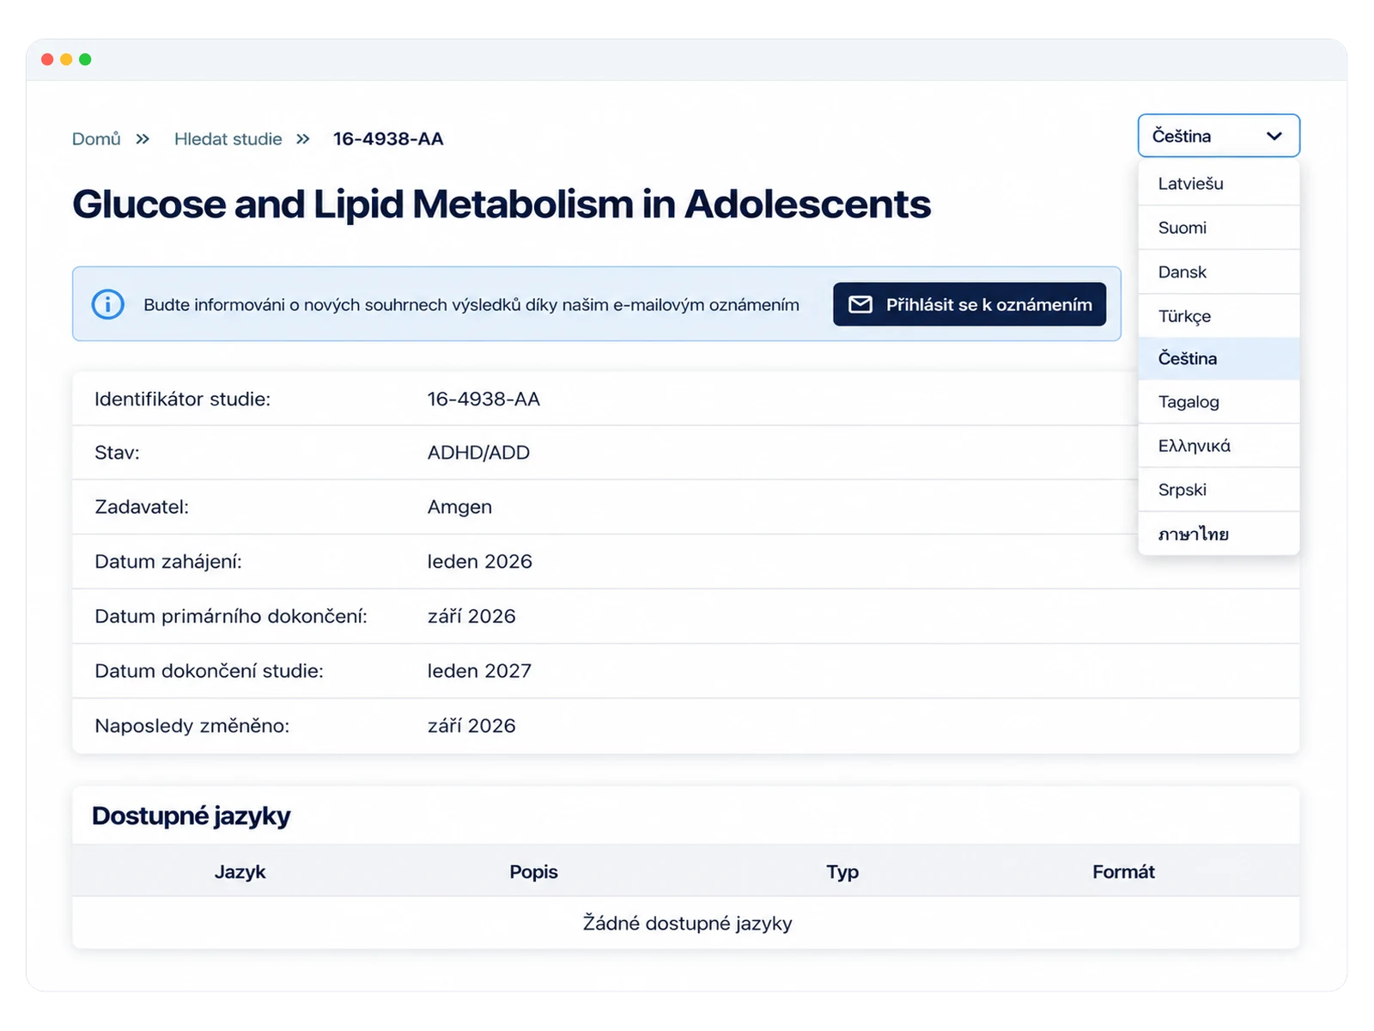
Task: Click double-arrow separator after Domů
Action: [143, 139]
